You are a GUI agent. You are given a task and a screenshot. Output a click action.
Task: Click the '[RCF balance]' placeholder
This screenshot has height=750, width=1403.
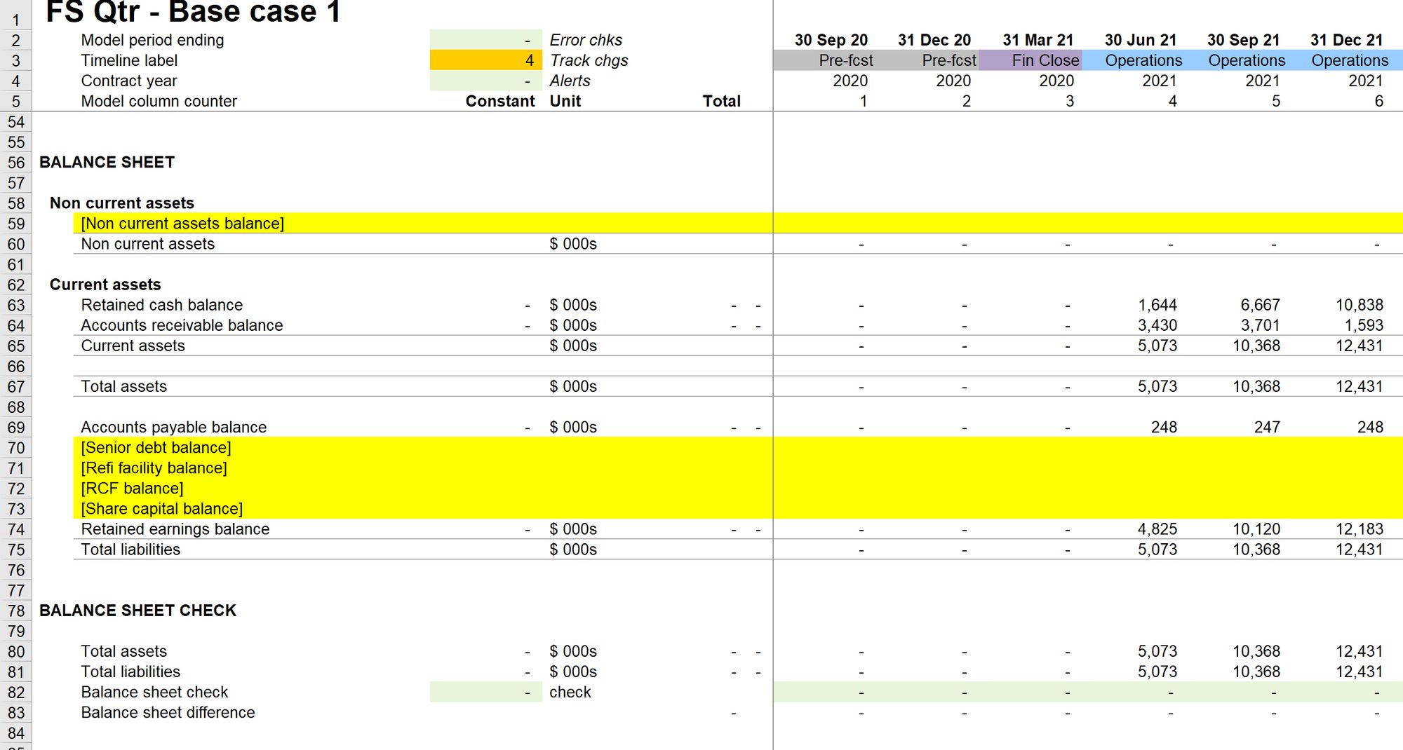132,488
